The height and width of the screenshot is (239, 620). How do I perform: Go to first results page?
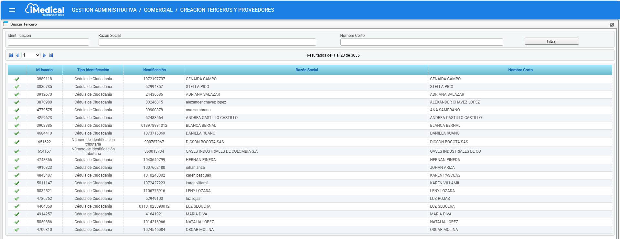11,55
